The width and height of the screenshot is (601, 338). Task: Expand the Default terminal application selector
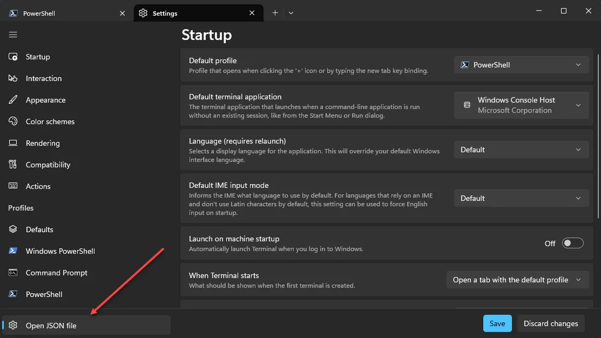point(521,105)
